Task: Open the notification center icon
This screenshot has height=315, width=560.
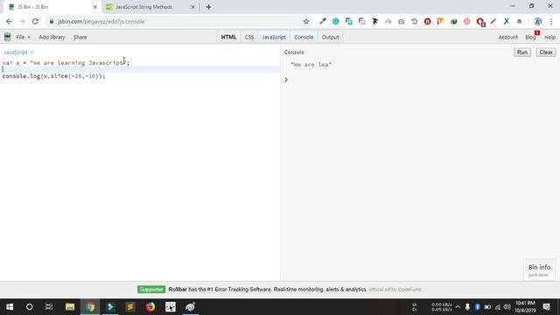Action: click(x=546, y=307)
